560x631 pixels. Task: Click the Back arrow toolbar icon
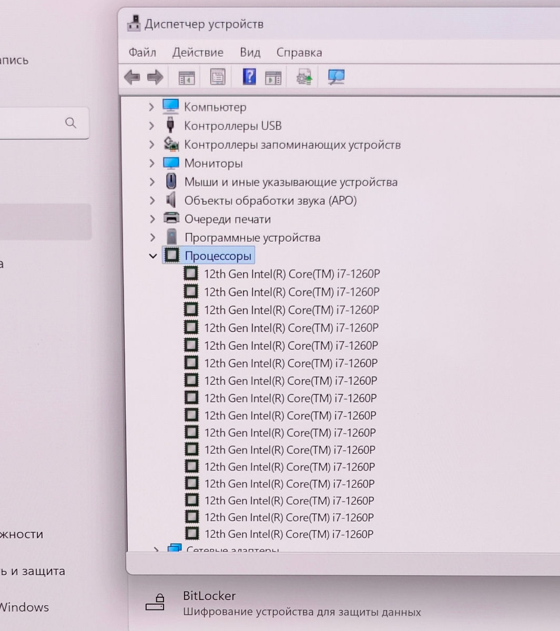click(131, 77)
